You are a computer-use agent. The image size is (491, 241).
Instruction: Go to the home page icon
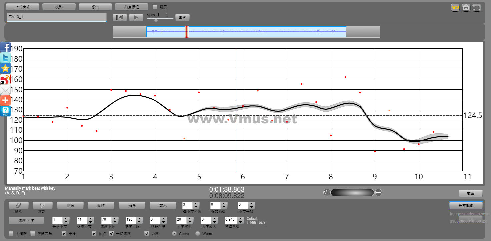(x=466, y=7)
